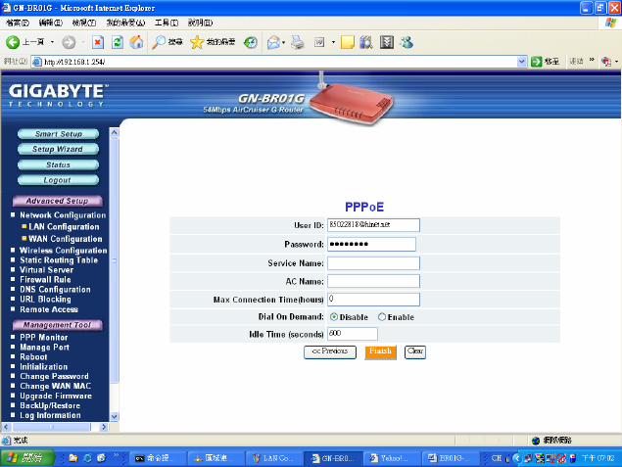Open the Favorites menu

(x=125, y=23)
